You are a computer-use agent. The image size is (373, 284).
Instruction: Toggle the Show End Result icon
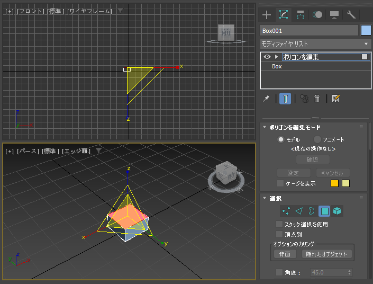tap(285, 99)
